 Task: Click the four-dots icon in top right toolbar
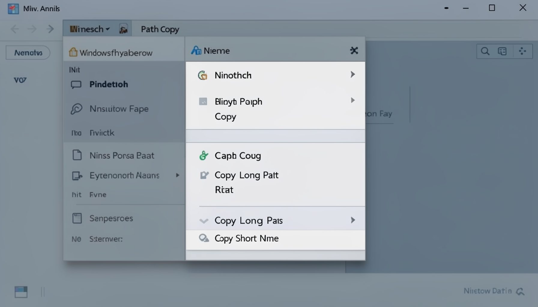pyautogui.click(x=522, y=51)
